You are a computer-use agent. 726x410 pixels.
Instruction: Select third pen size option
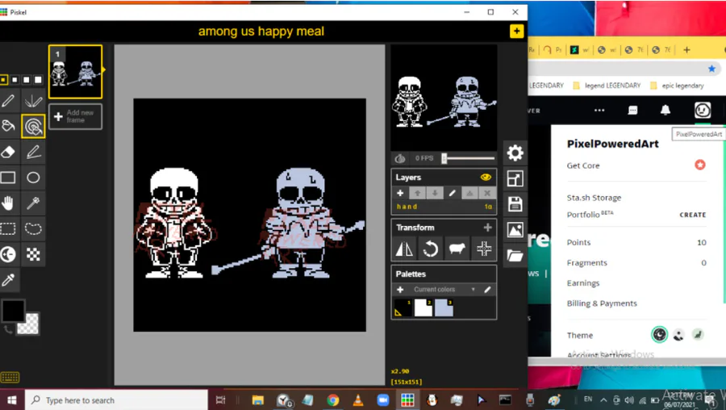27,80
